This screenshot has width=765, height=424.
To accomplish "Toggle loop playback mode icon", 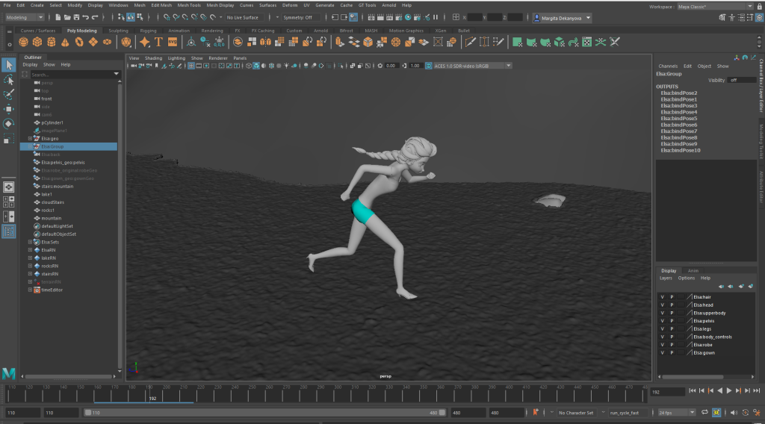I will click(704, 412).
